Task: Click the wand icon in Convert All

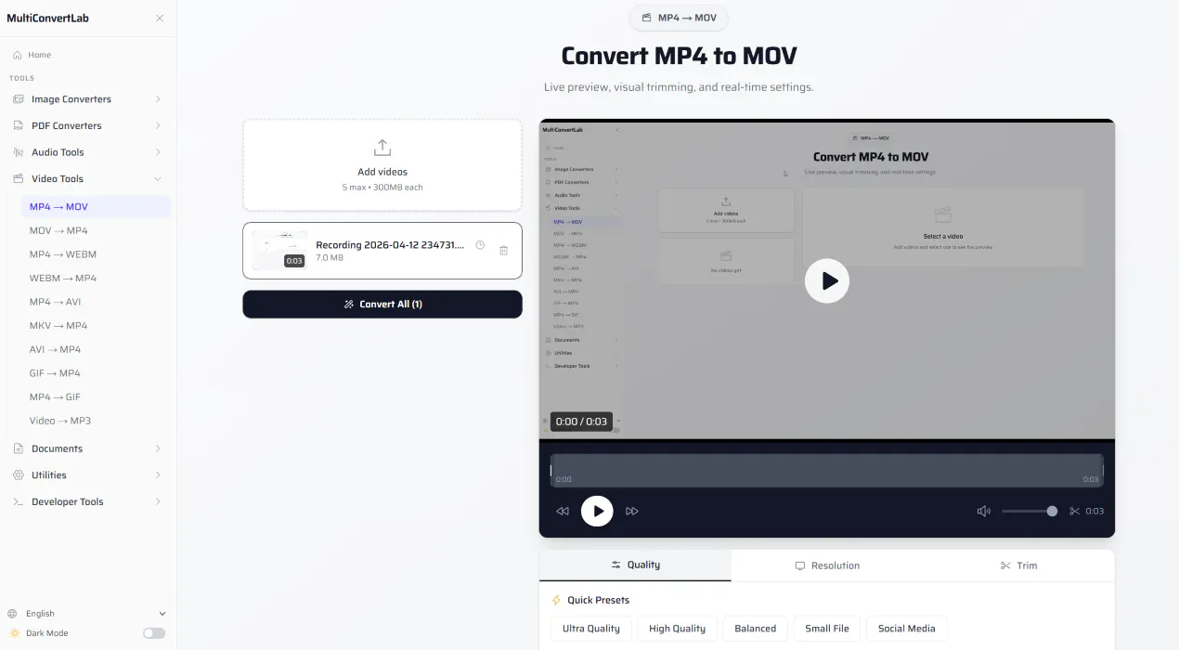Action: pyautogui.click(x=349, y=304)
